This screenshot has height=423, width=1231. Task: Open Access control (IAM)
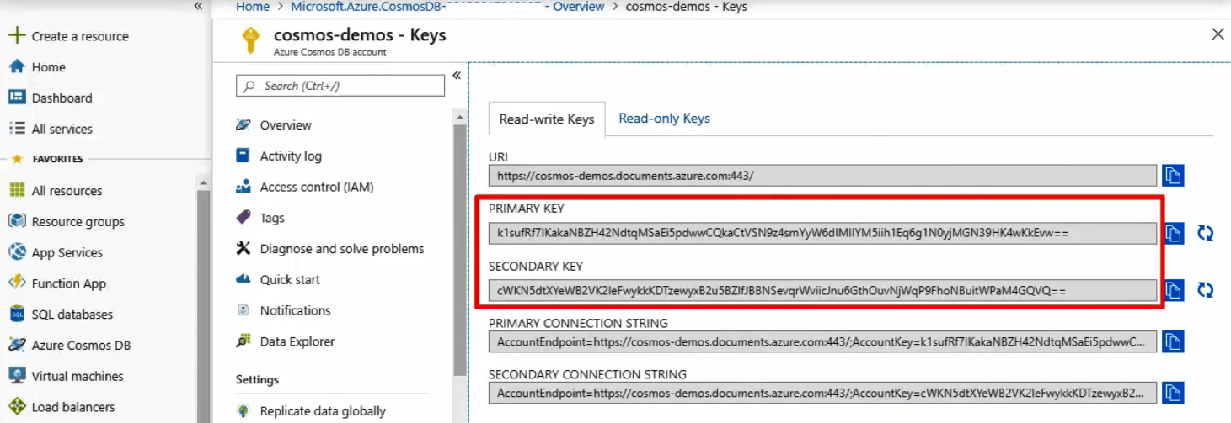pos(316,187)
